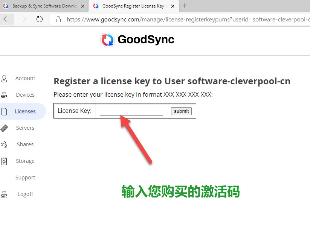The image size is (310, 252).
Task: Open the Storage menu item
Action: click(25, 161)
